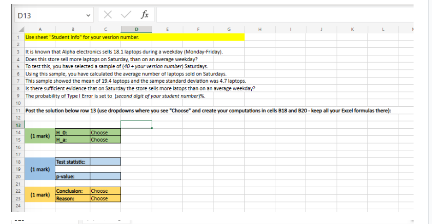The height and width of the screenshot is (224, 432).
Task: Select the 'p-value:' label cell
Action: (73, 176)
